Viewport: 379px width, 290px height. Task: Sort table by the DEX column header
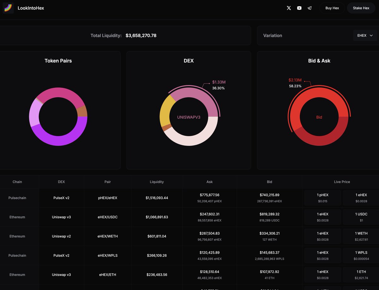tap(62, 182)
